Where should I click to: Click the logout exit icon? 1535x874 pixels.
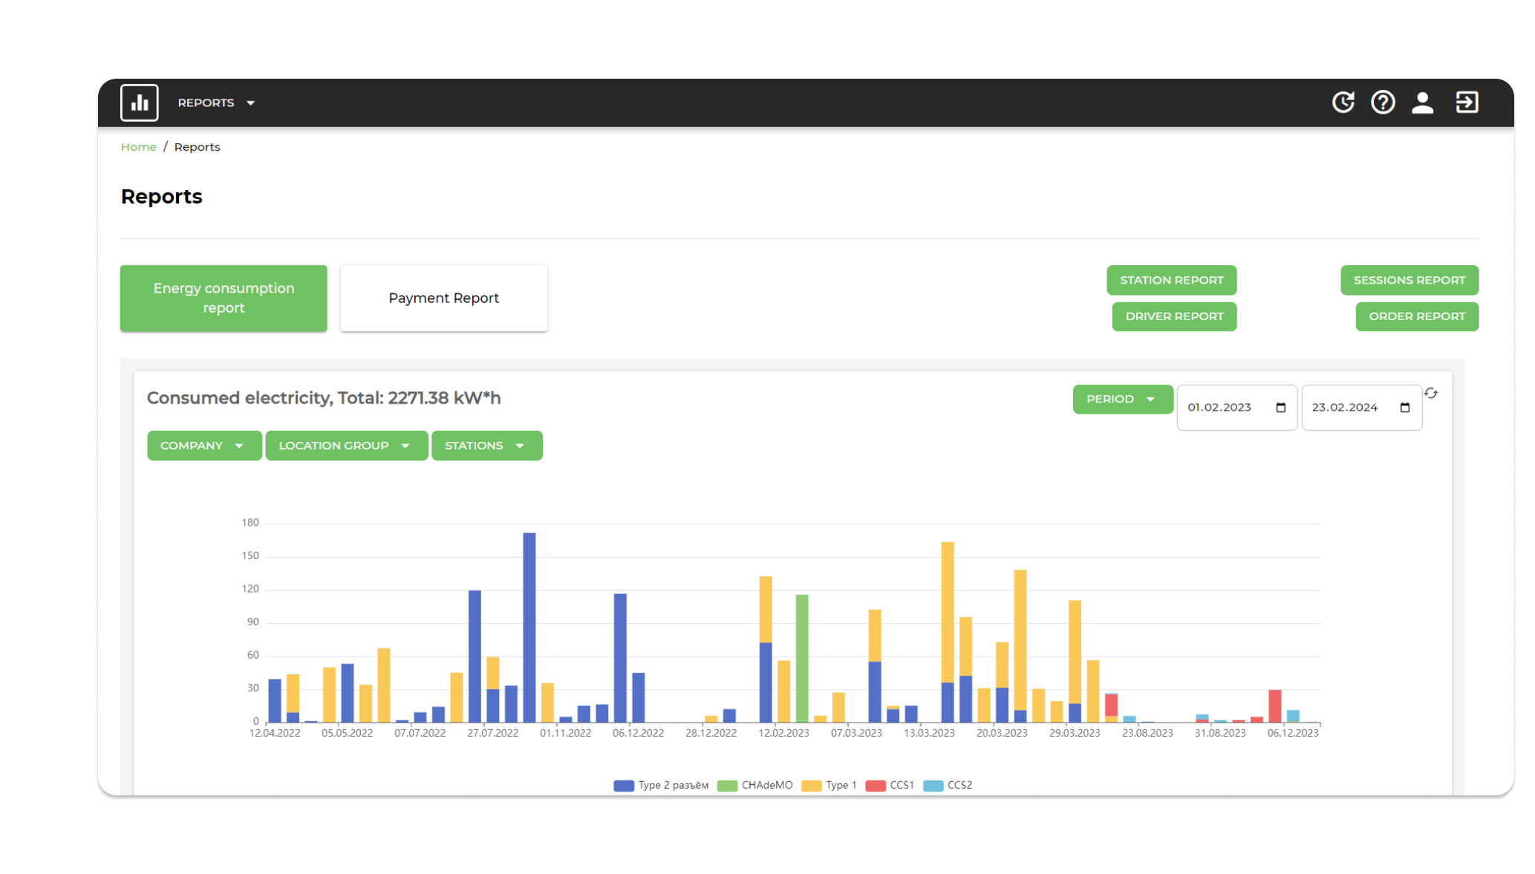pos(1467,102)
